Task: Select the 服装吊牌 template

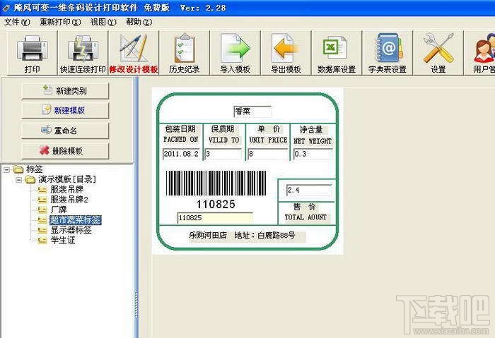Action: pos(67,190)
